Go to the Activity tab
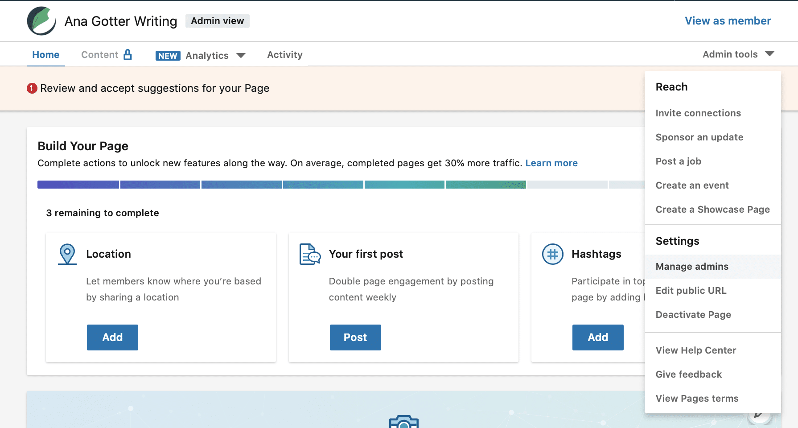 [x=285, y=54]
